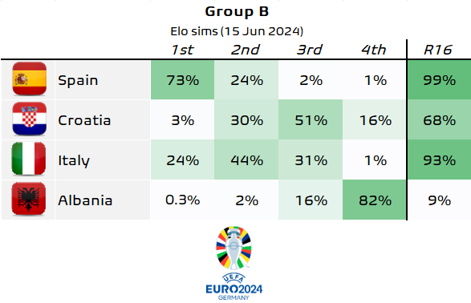471x303 pixels.
Task: Click Spain's 73% first place cell
Action: click(182, 80)
